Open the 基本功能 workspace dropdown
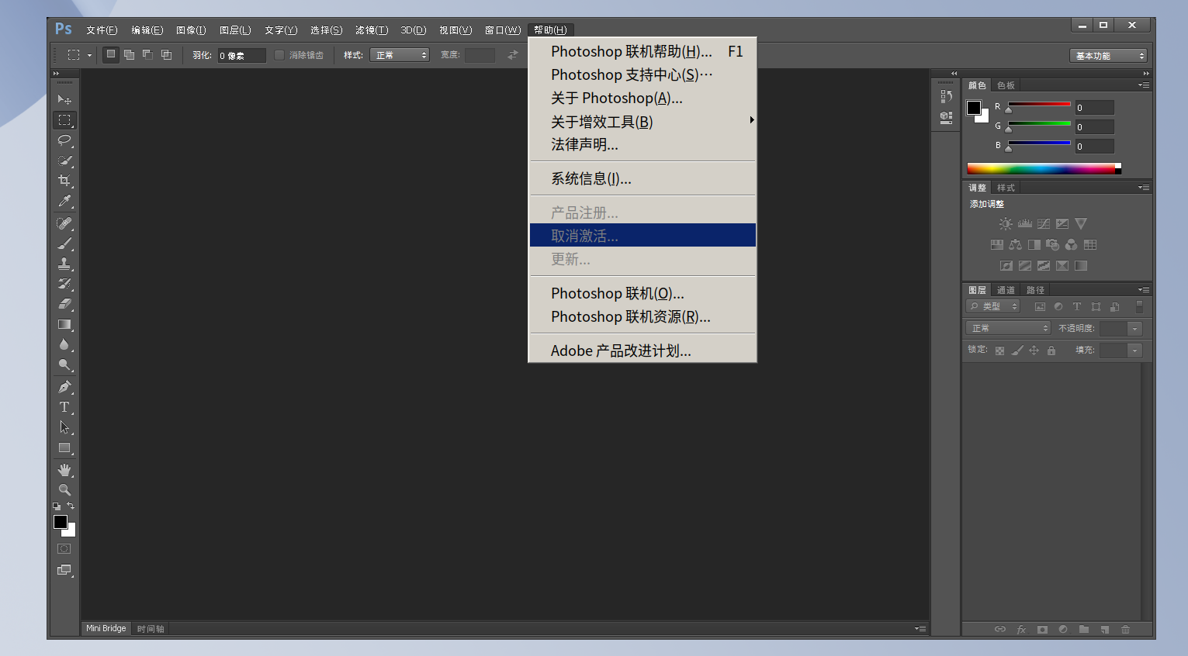This screenshot has width=1188, height=656. (x=1108, y=56)
